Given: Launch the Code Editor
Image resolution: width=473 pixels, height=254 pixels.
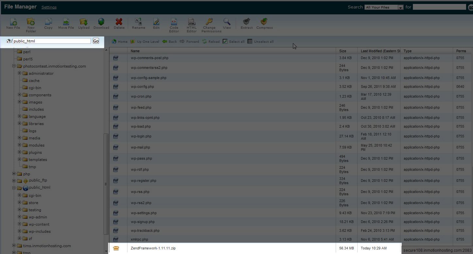Looking at the screenshot, I should tap(174, 25).
